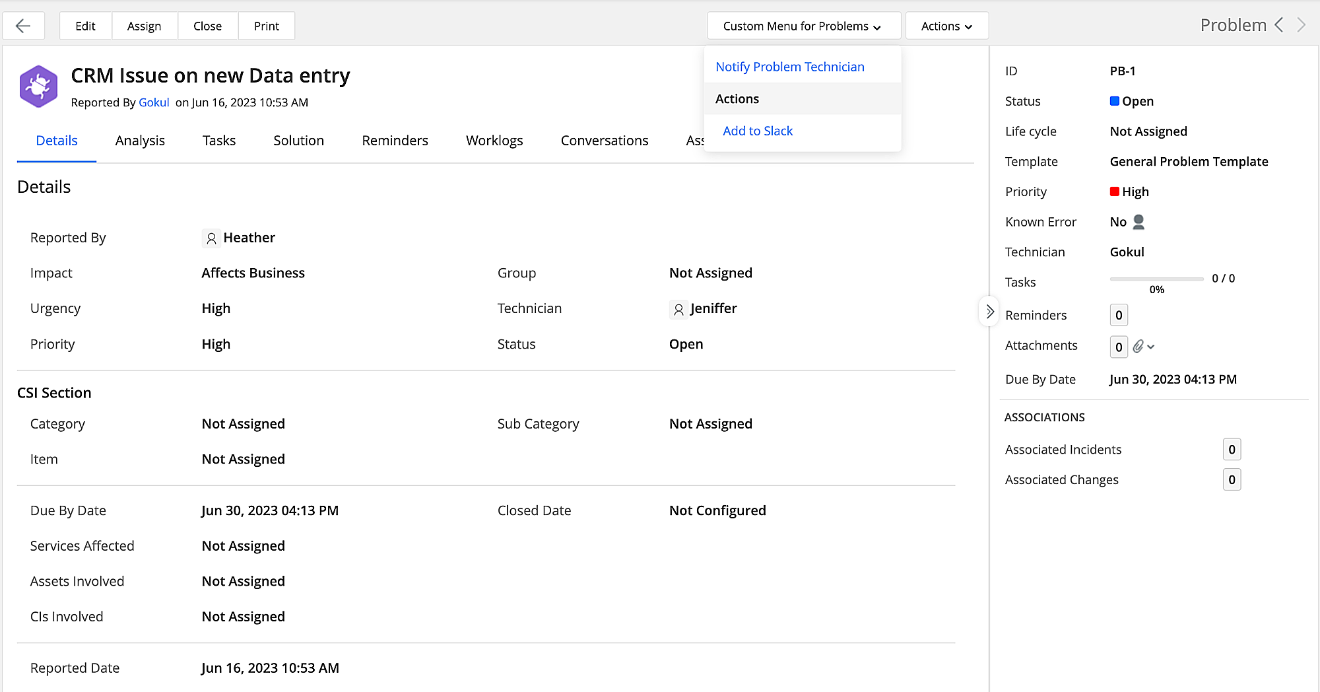Viewport: 1320px width, 692px height.
Task: Click the Attachments paperclip icon
Action: tap(1138, 346)
